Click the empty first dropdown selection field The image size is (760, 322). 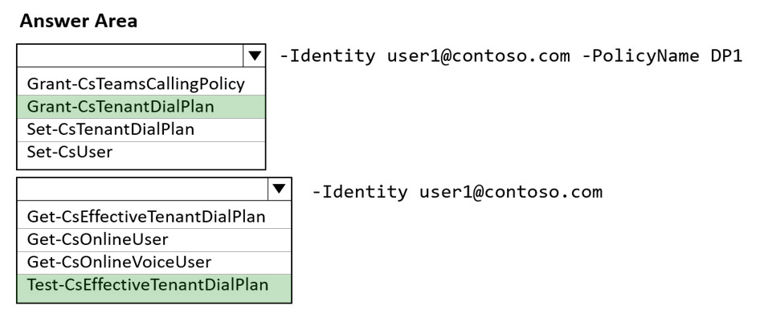[130, 55]
